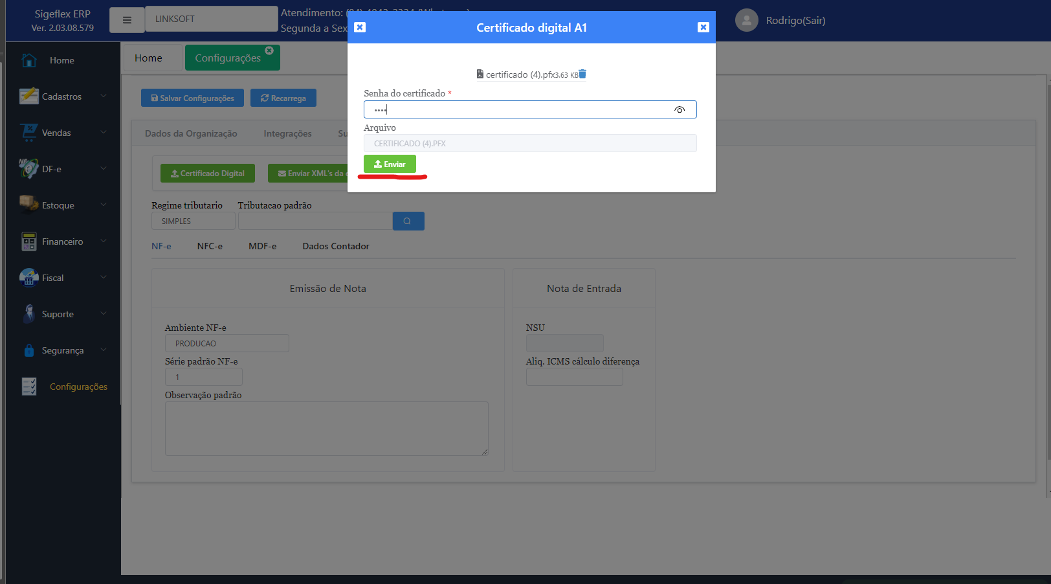1051x584 pixels.
Task: Open the Estoque boxes icon
Action: (x=28, y=205)
